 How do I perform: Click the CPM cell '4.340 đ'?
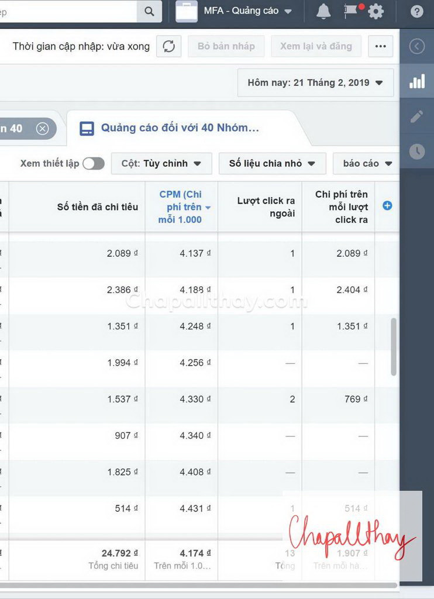pyautogui.click(x=195, y=435)
